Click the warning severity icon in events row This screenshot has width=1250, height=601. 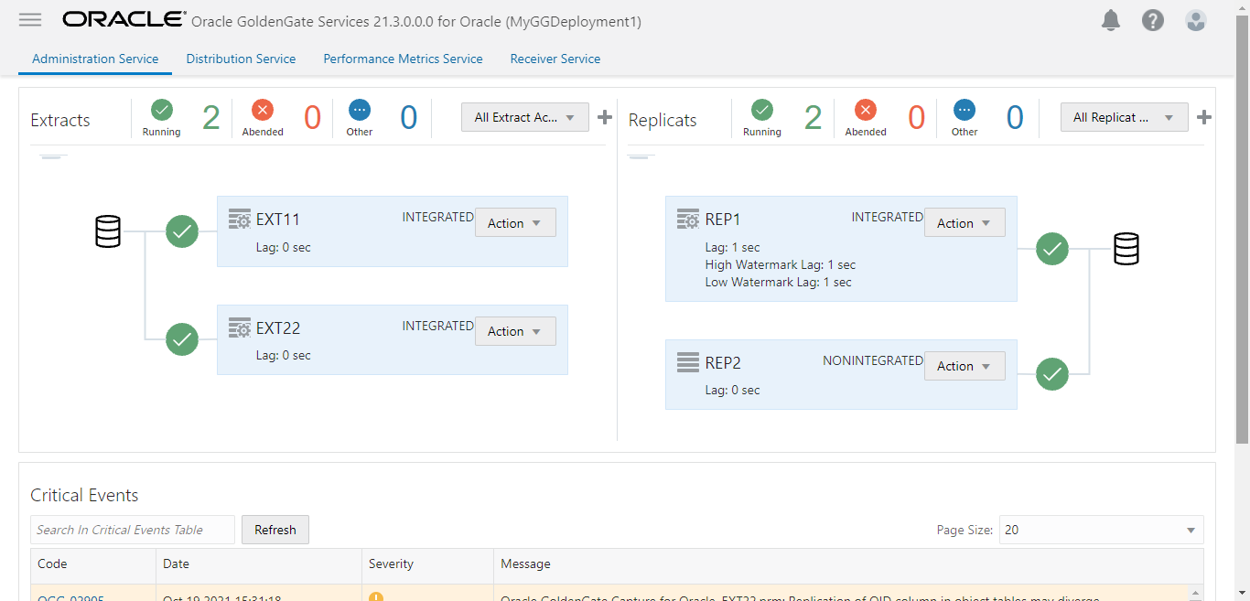coord(375,598)
